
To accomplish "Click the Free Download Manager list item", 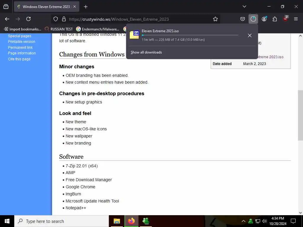I will point(89,180).
